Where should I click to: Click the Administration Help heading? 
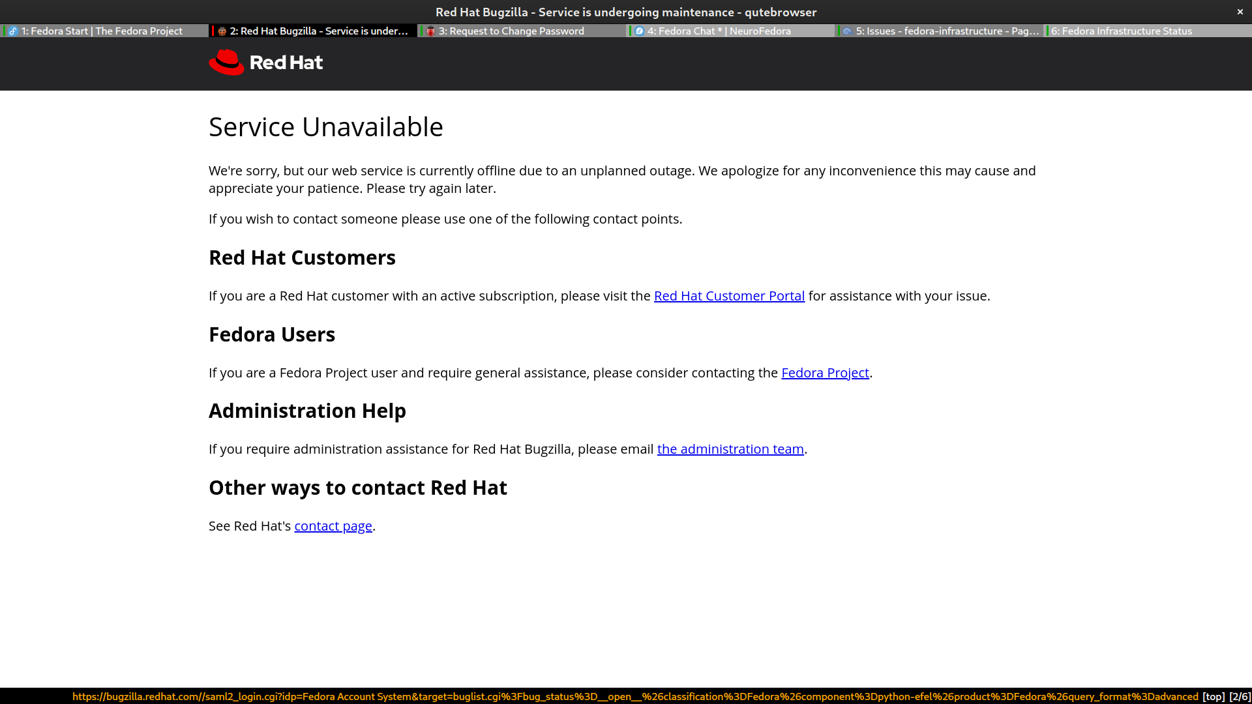click(x=307, y=411)
